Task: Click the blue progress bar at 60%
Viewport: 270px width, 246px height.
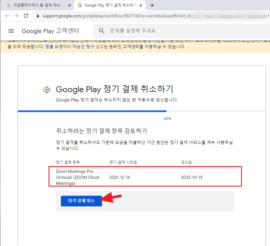Action: click(92, 111)
